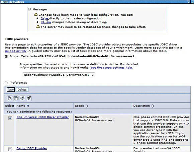
Task: Click the Description column header text
Action: click(x=141, y=106)
